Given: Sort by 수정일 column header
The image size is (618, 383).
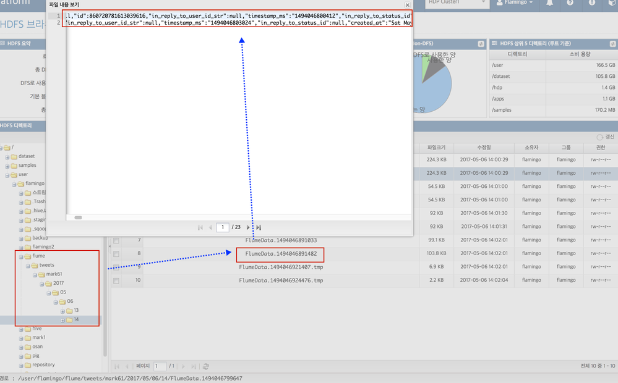Looking at the screenshot, I should (484, 148).
